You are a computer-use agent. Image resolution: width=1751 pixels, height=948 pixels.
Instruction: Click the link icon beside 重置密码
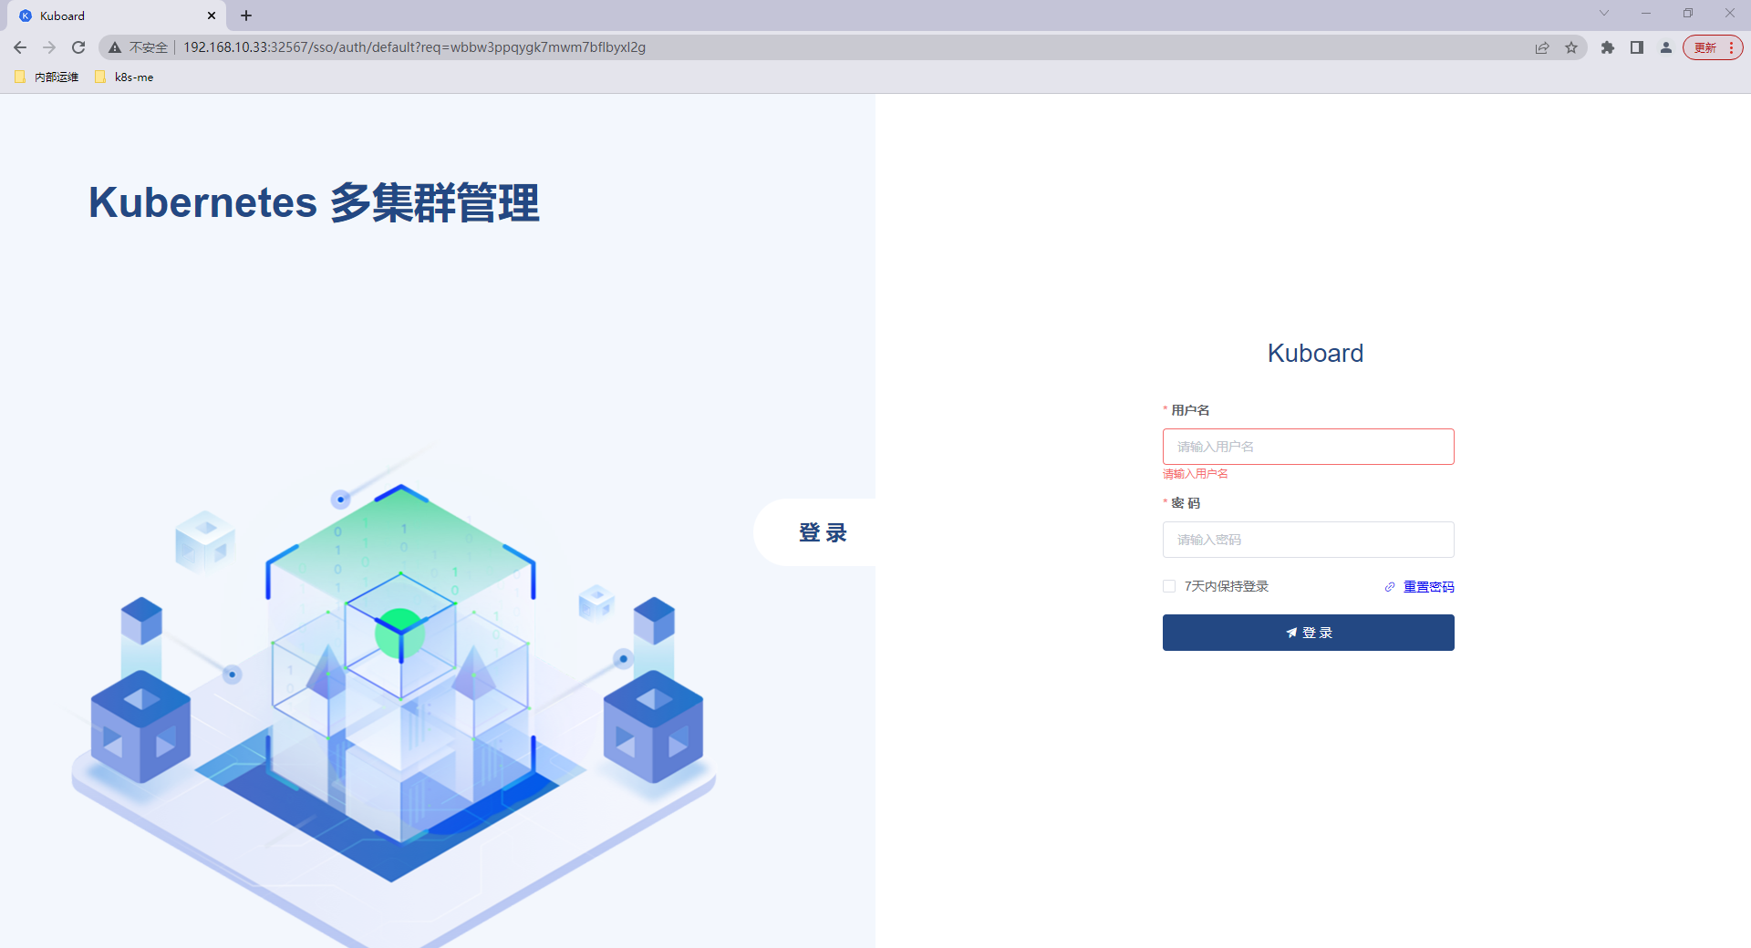(x=1390, y=587)
